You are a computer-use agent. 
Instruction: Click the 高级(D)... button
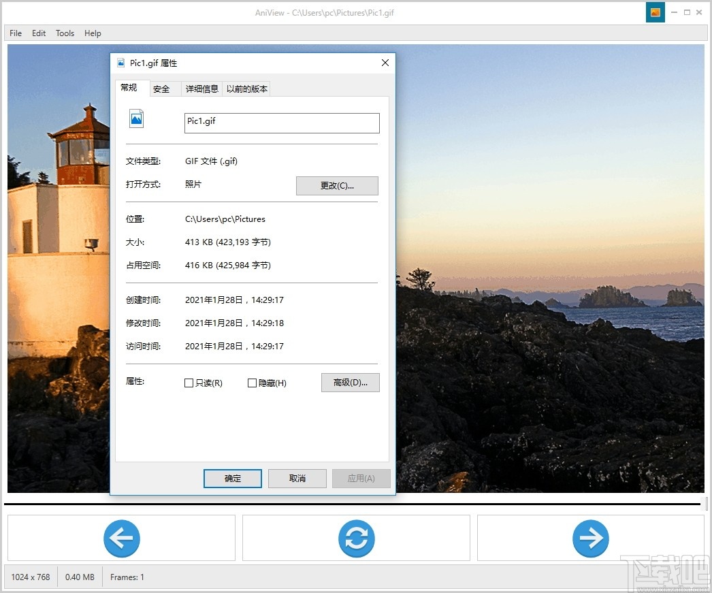[x=350, y=383]
